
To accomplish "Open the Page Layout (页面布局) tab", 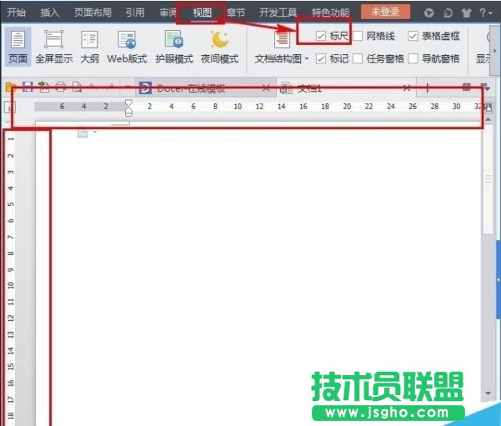I will (x=93, y=13).
